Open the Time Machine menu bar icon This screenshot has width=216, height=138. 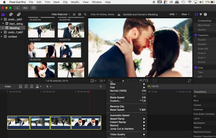point(183,2)
